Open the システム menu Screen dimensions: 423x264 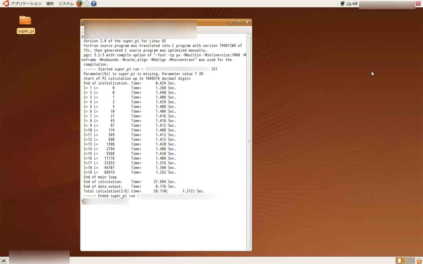pyautogui.click(x=66, y=3)
